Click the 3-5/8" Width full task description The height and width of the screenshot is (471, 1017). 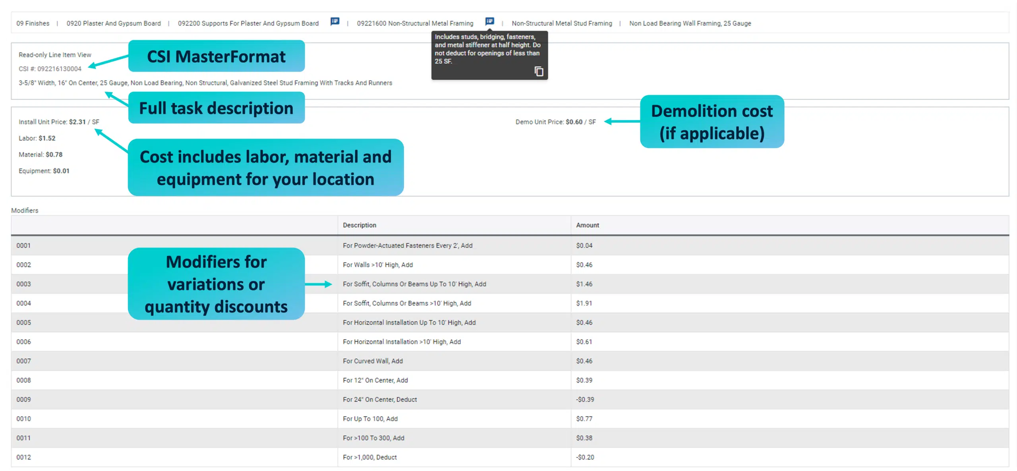[205, 83]
